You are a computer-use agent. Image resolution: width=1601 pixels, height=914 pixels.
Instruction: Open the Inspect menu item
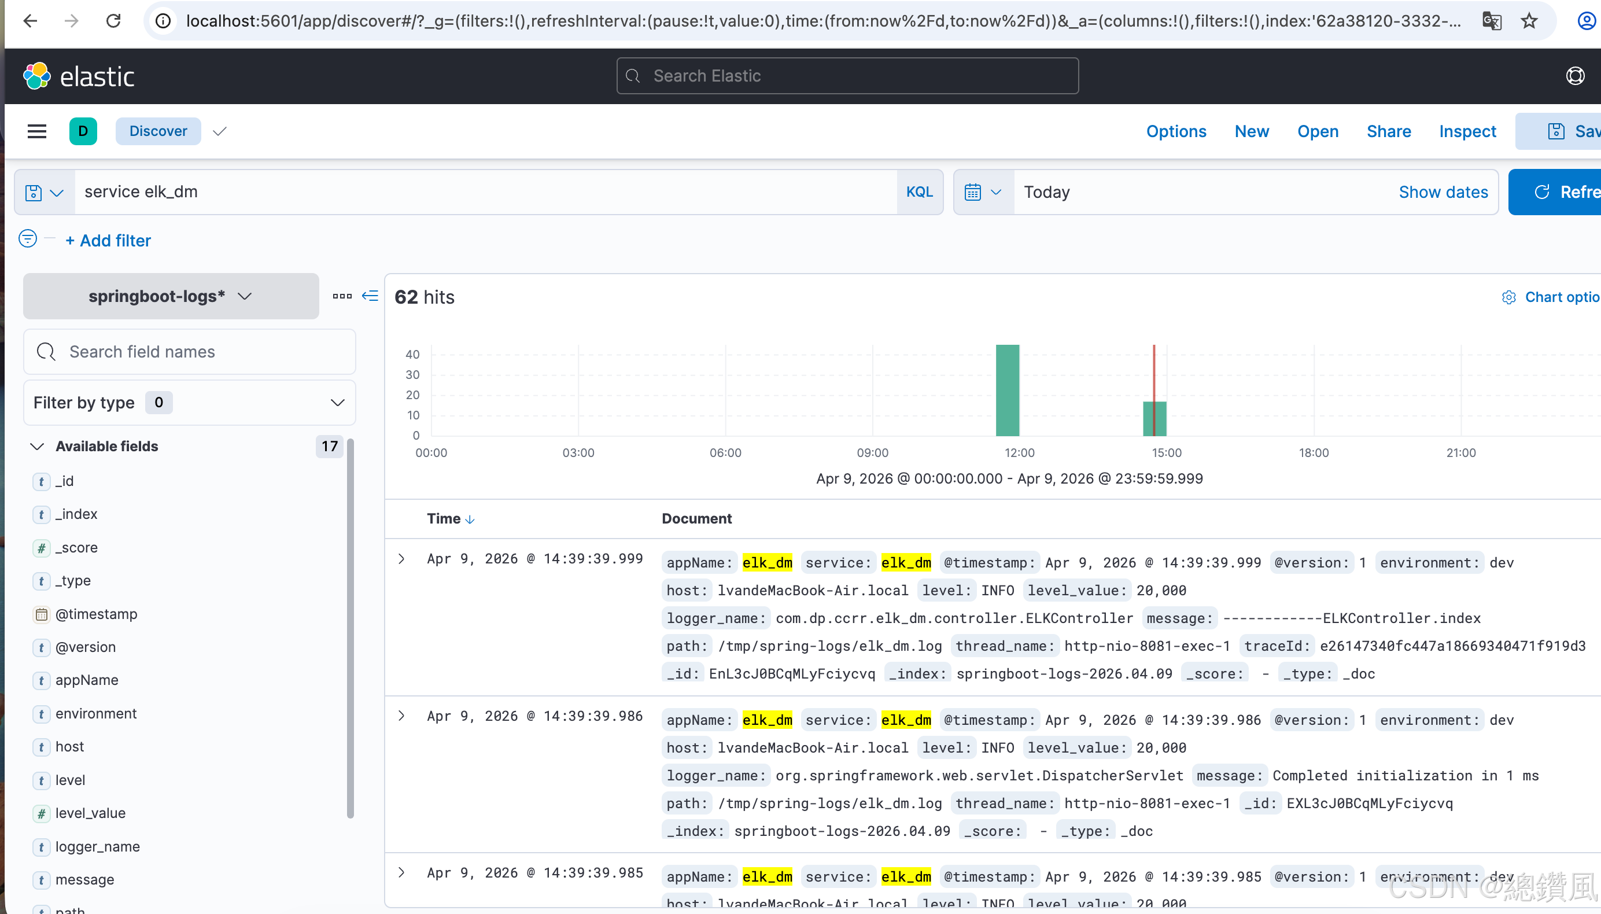pos(1467,131)
